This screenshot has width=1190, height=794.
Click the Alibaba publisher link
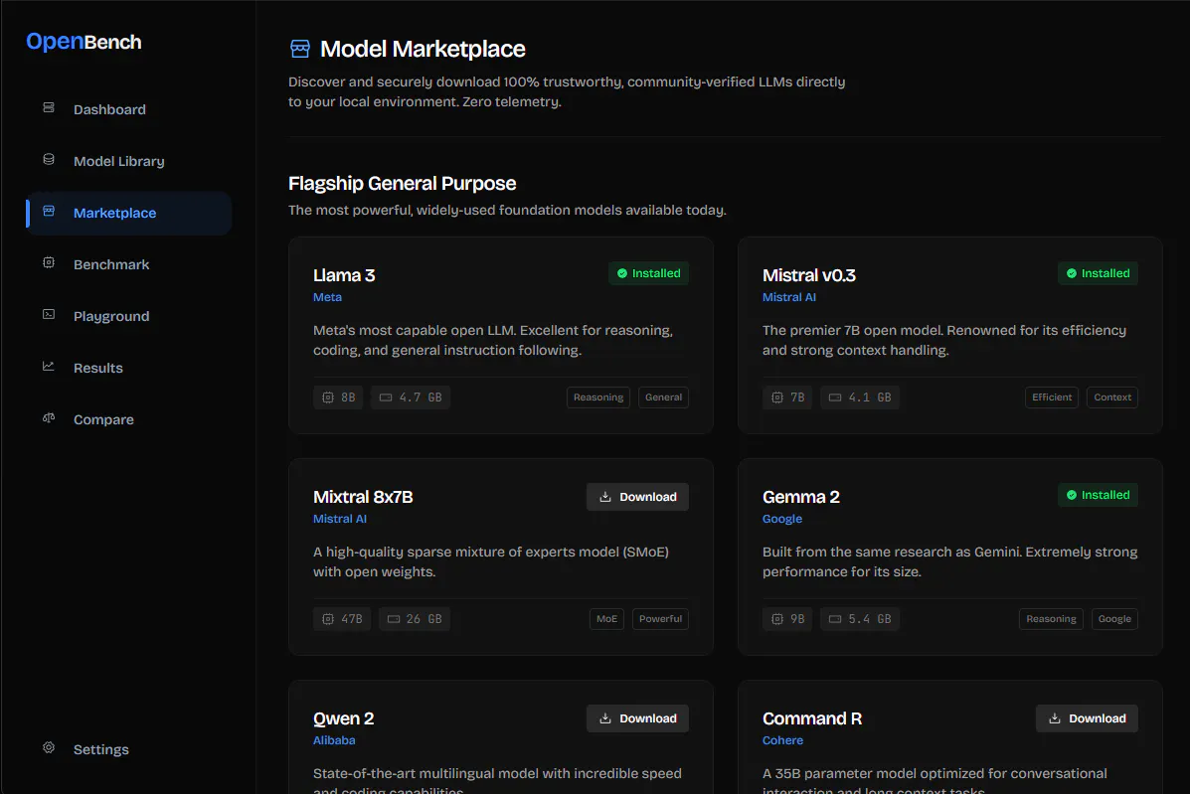pos(334,740)
